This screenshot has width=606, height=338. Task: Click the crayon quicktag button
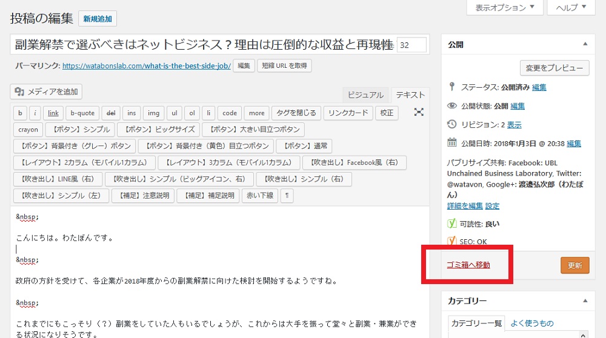(28, 130)
